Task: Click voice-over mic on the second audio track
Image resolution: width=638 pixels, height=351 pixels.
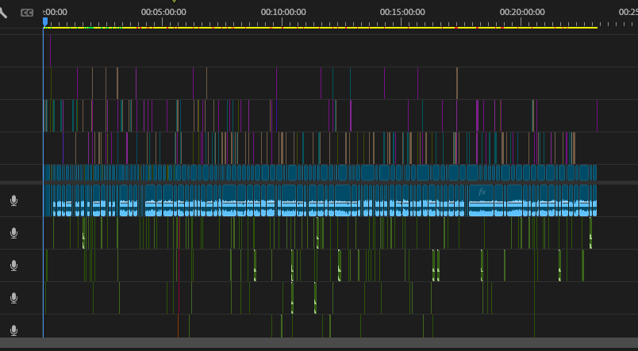Action: 13,233
